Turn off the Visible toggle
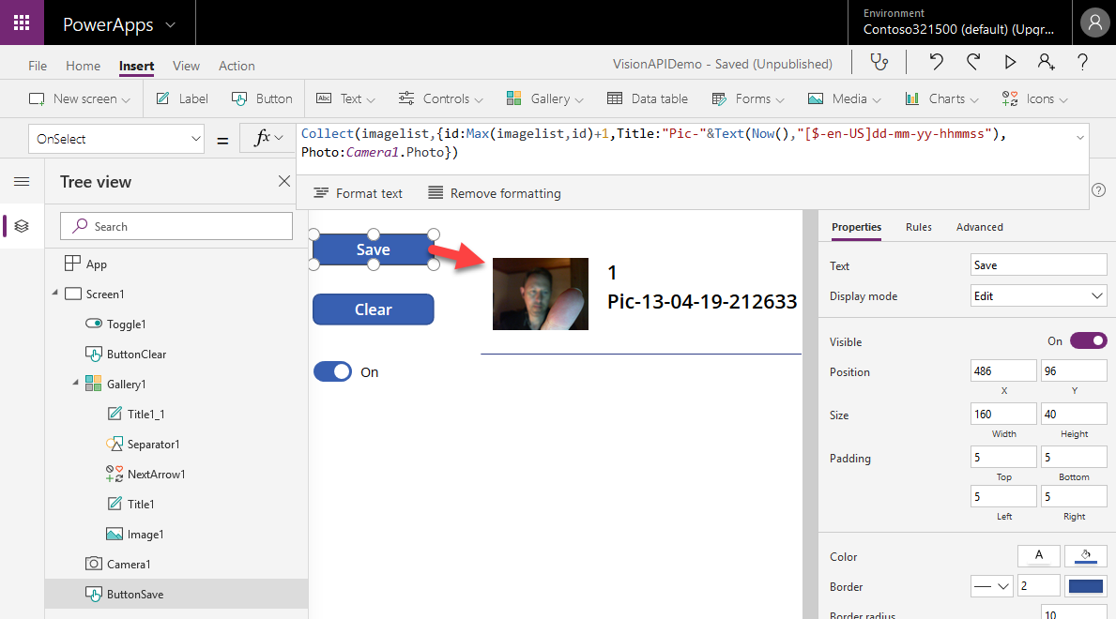 [x=1088, y=341]
